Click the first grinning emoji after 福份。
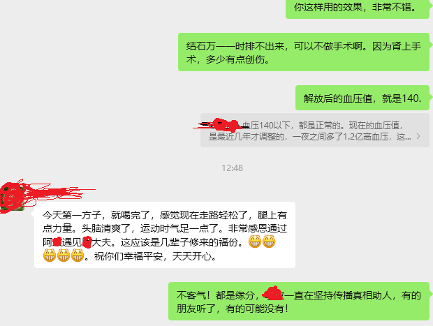Image resolution: width=433 pixels, height=326 pixels. [x=255, y=242]
